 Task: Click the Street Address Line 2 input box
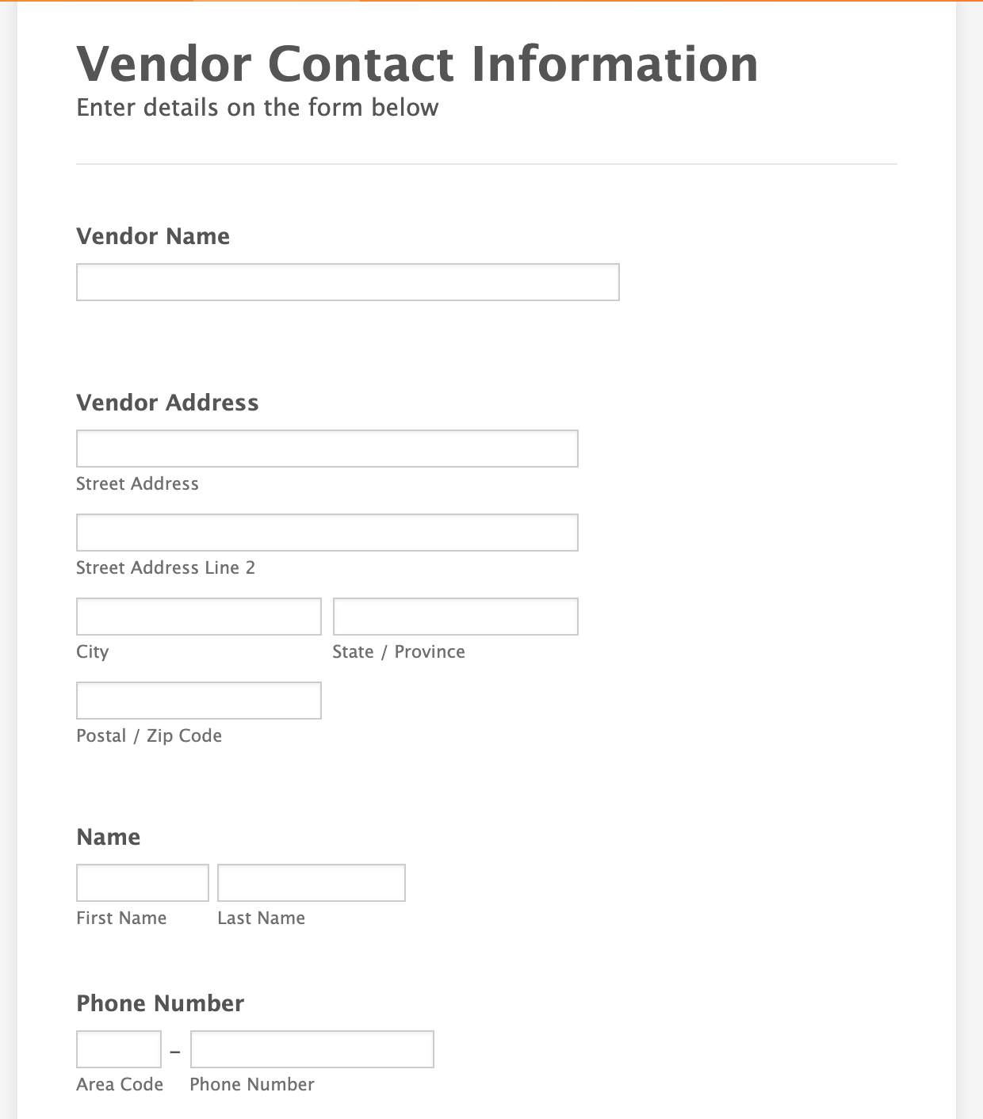point(327,533)
